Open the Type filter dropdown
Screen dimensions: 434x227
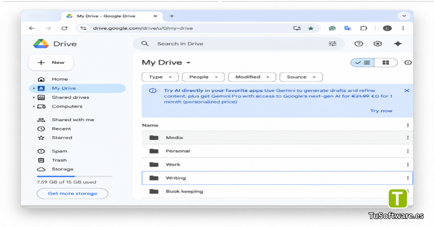pos(160,77)
